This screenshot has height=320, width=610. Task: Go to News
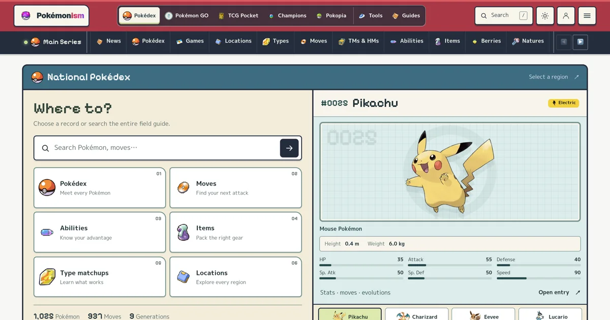coord(108,41)
